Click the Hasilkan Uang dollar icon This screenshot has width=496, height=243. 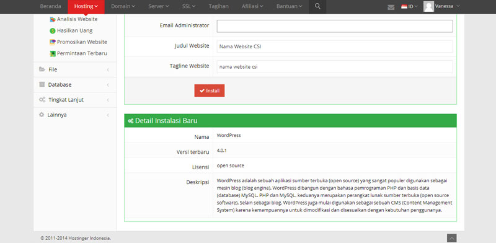pos(53,31)
